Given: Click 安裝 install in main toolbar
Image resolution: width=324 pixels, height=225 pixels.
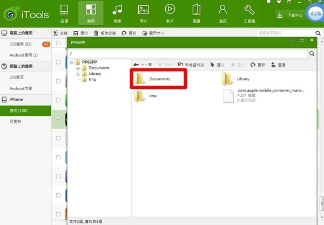Looking at the screenshot, I should click(x=60, y=33).
